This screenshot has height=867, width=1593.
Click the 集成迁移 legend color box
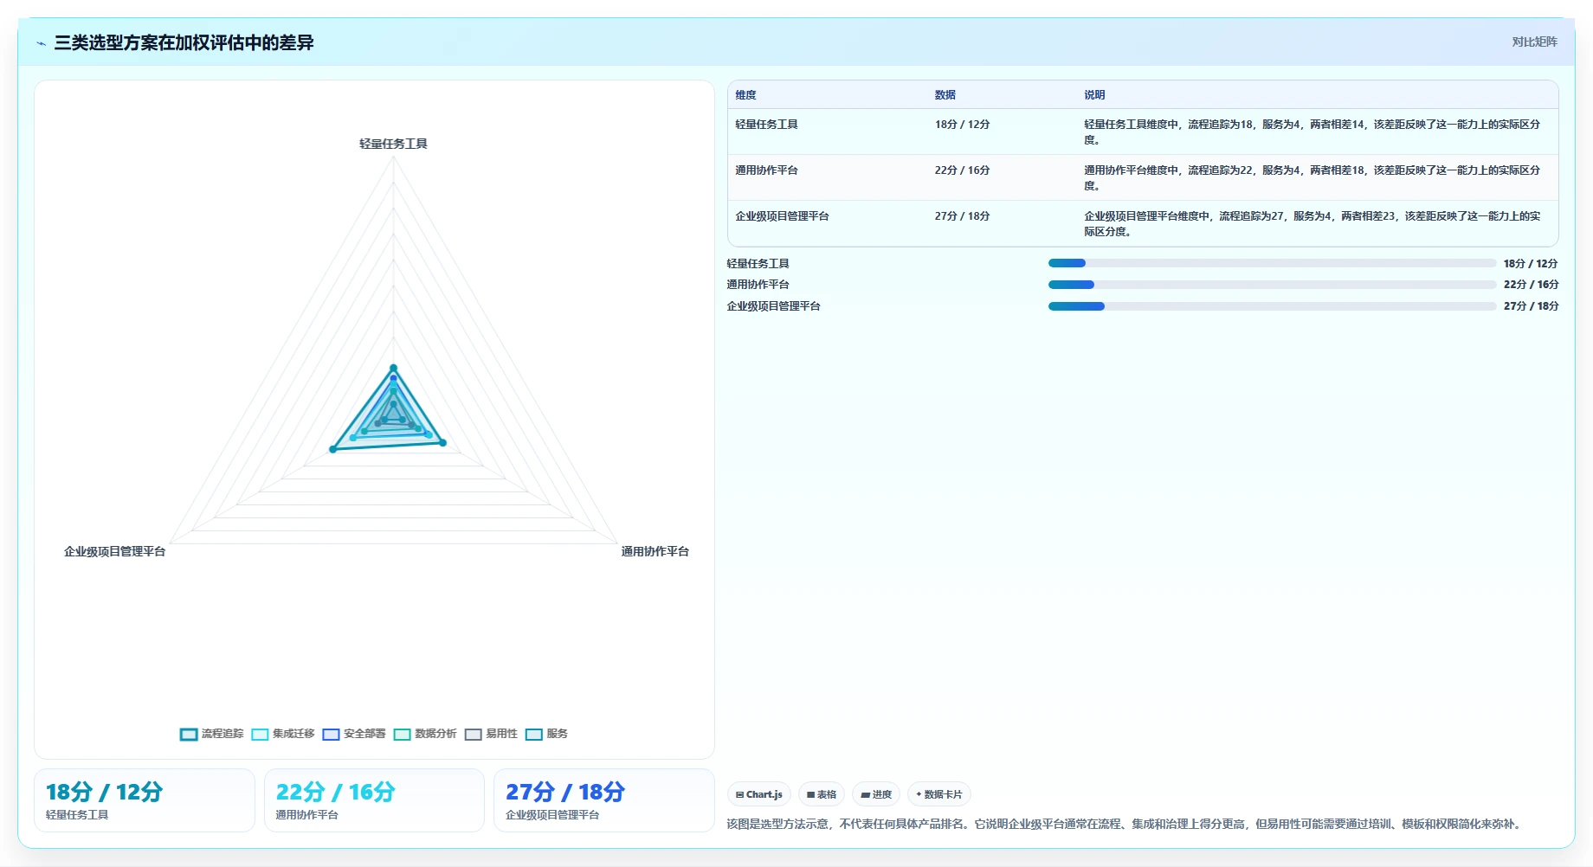260,735
